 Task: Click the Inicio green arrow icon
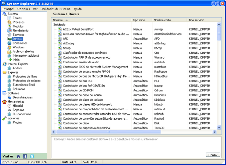click(9, 60)
